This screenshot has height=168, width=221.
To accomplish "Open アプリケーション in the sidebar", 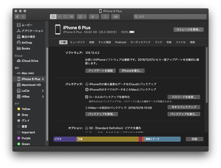I will 30,31.
